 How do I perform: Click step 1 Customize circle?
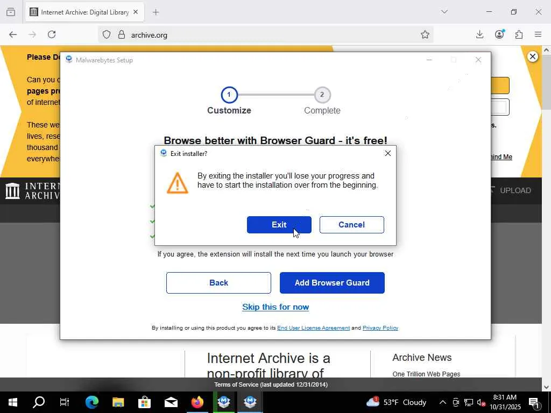tap(229, 95)
